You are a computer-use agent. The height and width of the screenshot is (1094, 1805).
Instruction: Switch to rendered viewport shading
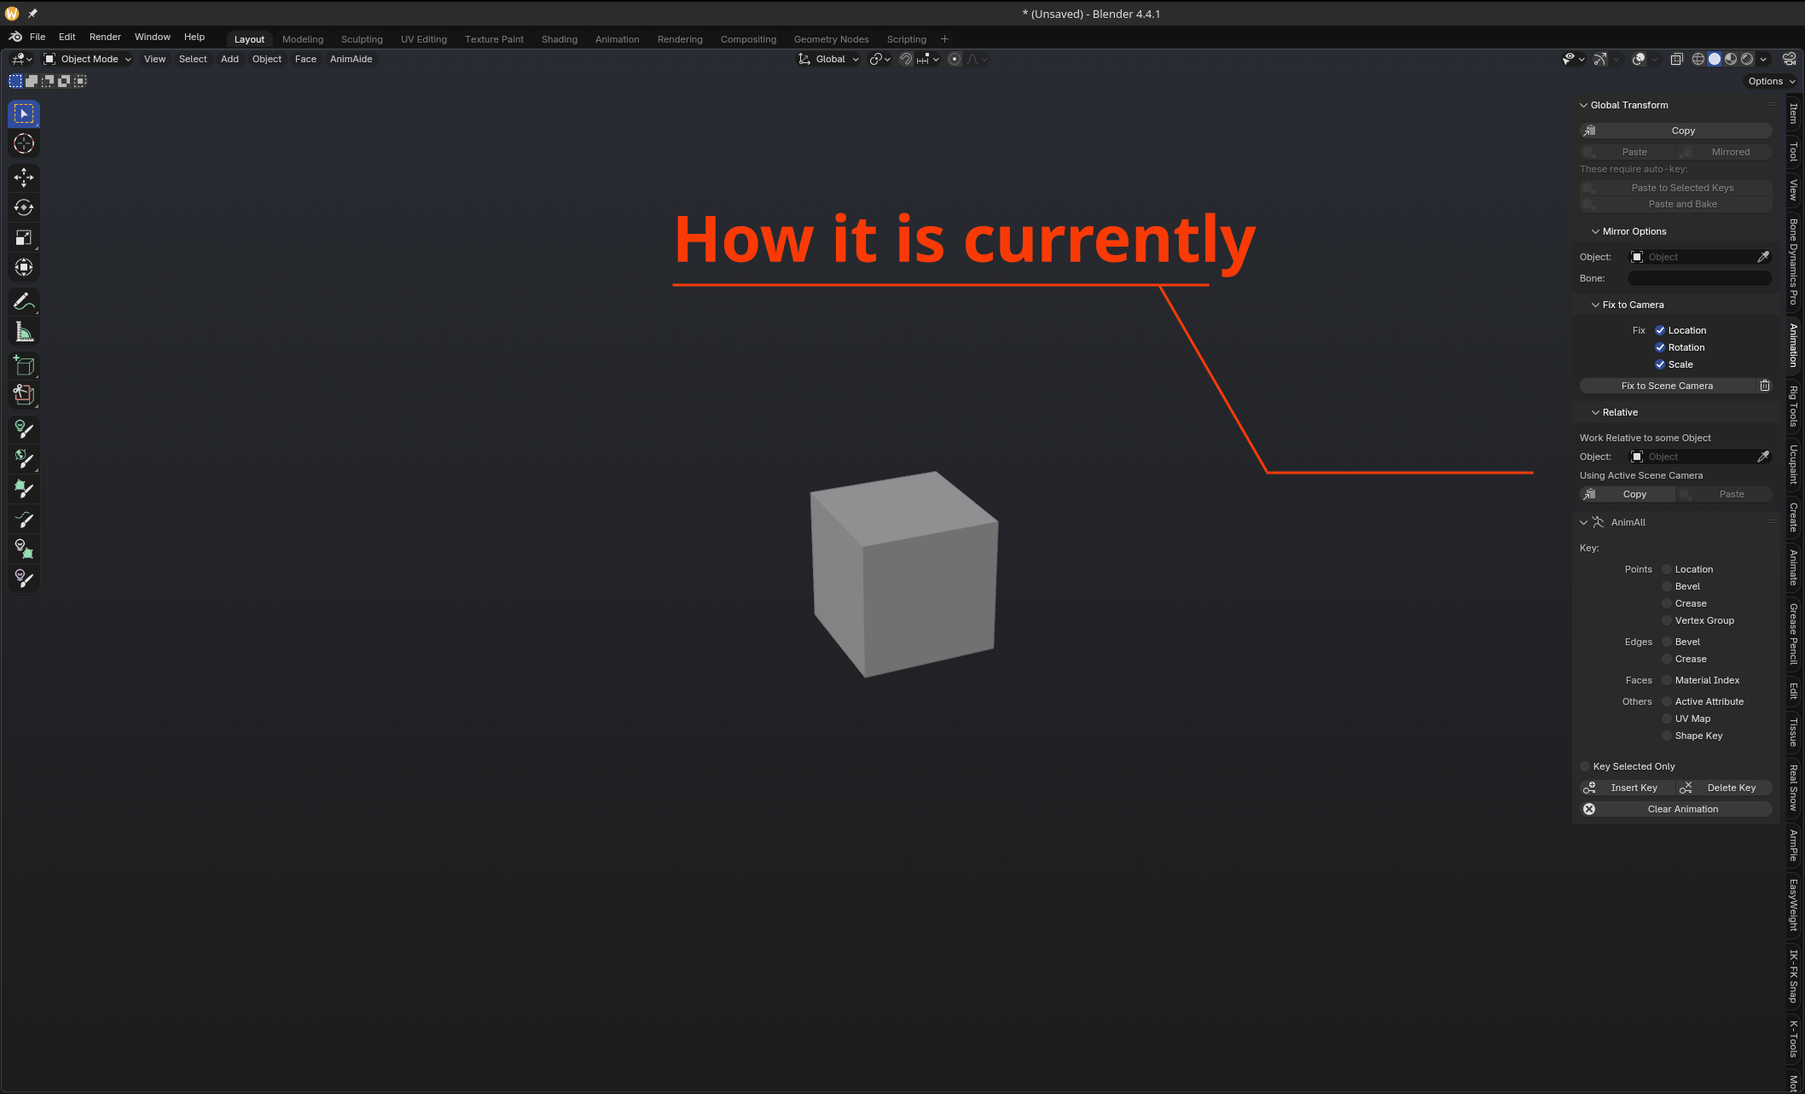1747,59
